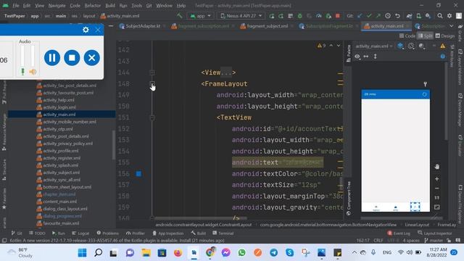Image resolution: width=464 pixels, height=261 pixels.
Task: Click the design warning triangle icon
Action: 443,46
